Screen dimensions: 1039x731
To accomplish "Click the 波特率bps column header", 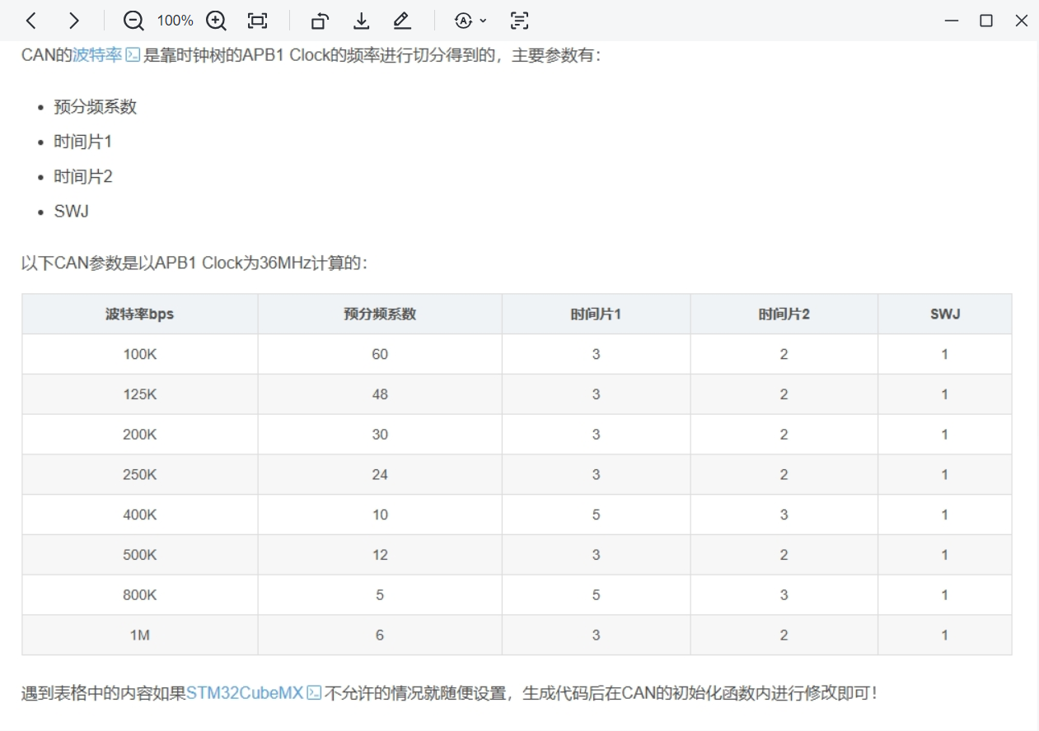I will click(140, 314).
